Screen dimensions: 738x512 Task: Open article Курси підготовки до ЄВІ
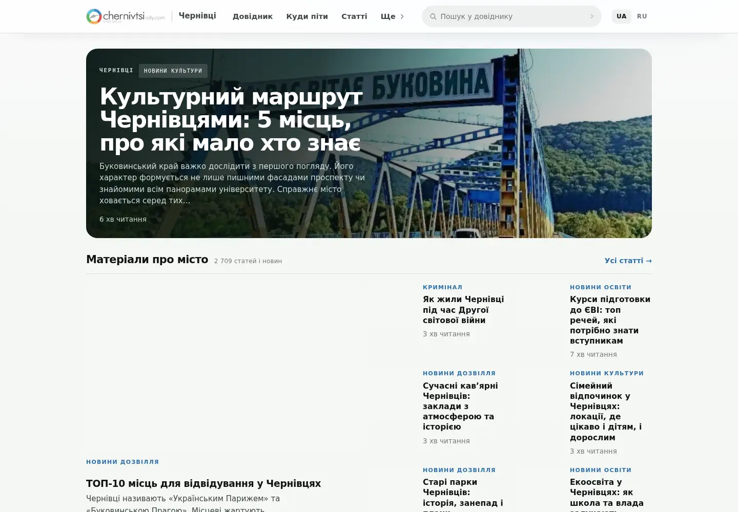point(610,320)
